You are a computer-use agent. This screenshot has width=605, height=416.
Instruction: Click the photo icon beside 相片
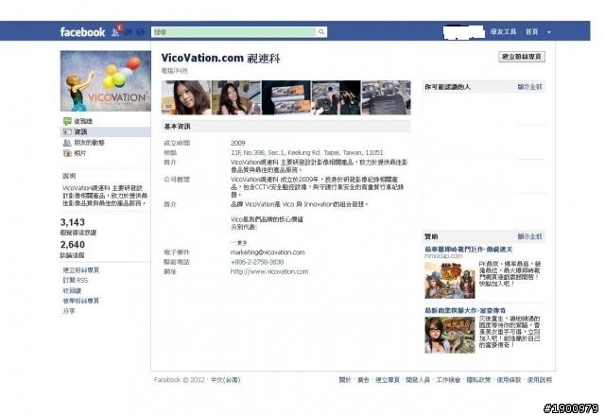coord(67,153)
